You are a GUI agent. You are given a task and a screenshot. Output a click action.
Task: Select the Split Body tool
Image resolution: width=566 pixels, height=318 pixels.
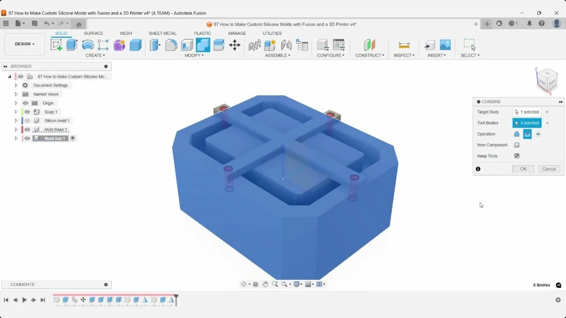tap(218, 45)
